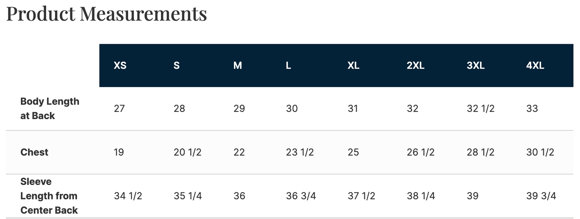This screenshot has width=580, height=219.
Task: Click the 2XL size column header
Action: tap(415, 66)
